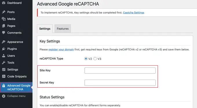The width and height of the screenshot is (197, 108).
Task: Click the Advanced Google reCAPTCHA page title
Action: pos(68,4)
